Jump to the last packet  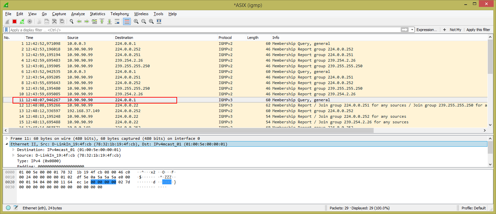pyautogui.click(x=109, y=21)
